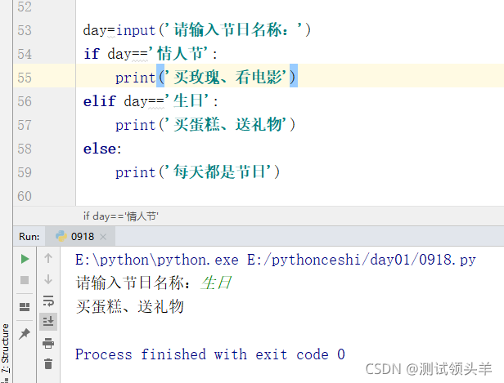The width and height of the screenshot is (504, 383).
Task: Click the restore layout icon
Action: click(25, 307)
